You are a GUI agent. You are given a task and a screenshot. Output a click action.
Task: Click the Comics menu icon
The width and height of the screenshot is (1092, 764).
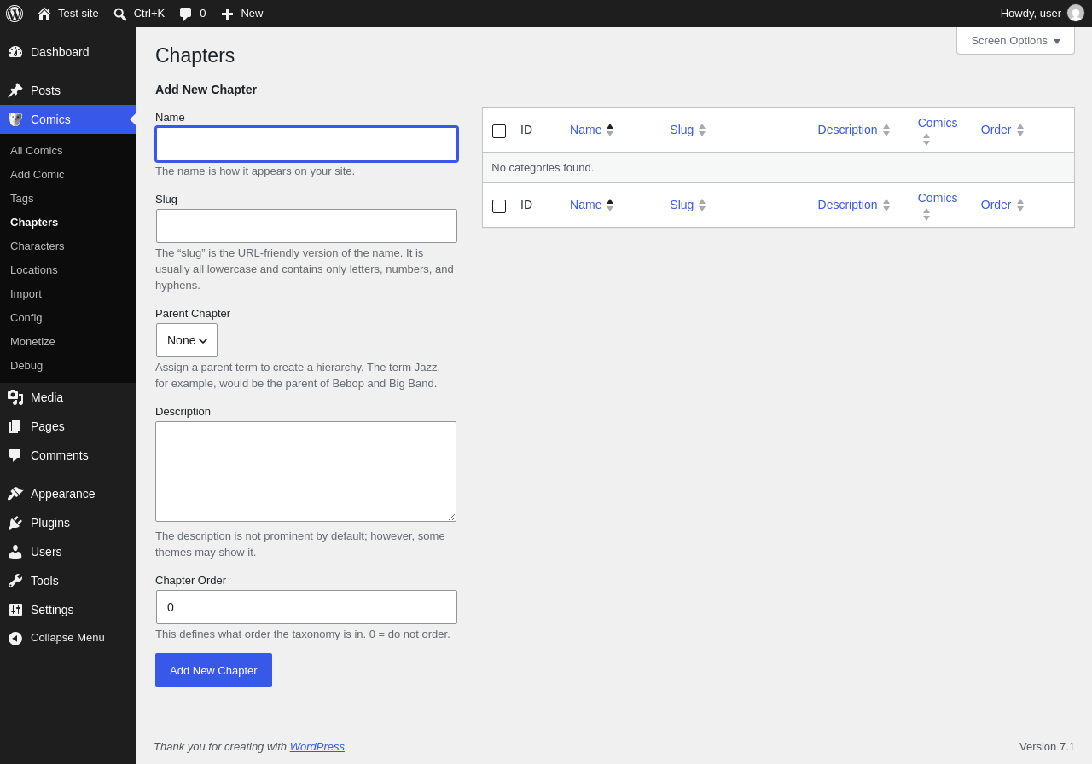coord(15,119)
